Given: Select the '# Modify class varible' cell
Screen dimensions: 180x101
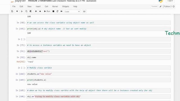Looking at the screenshot, I should [98, 68].
